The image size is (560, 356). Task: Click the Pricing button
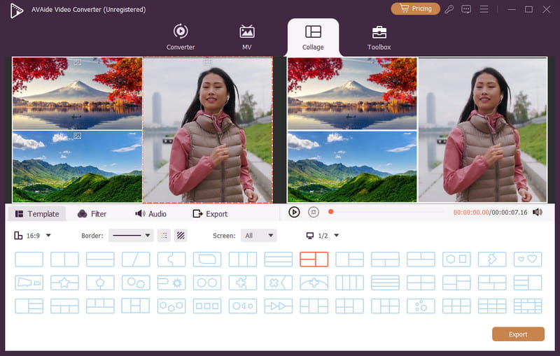(415, 8)
